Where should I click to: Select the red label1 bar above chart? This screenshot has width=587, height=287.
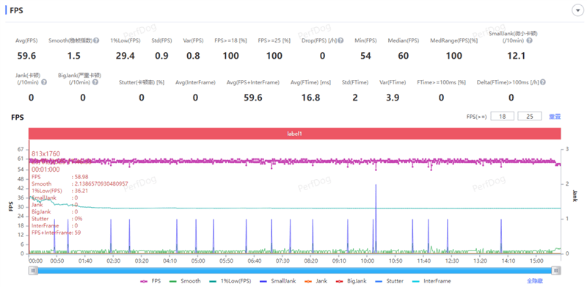point(295,134)
